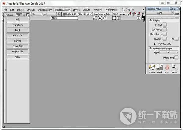183x130 pixels.
Task: Open the Curve Edit palette tab
Action: point(18,46)
